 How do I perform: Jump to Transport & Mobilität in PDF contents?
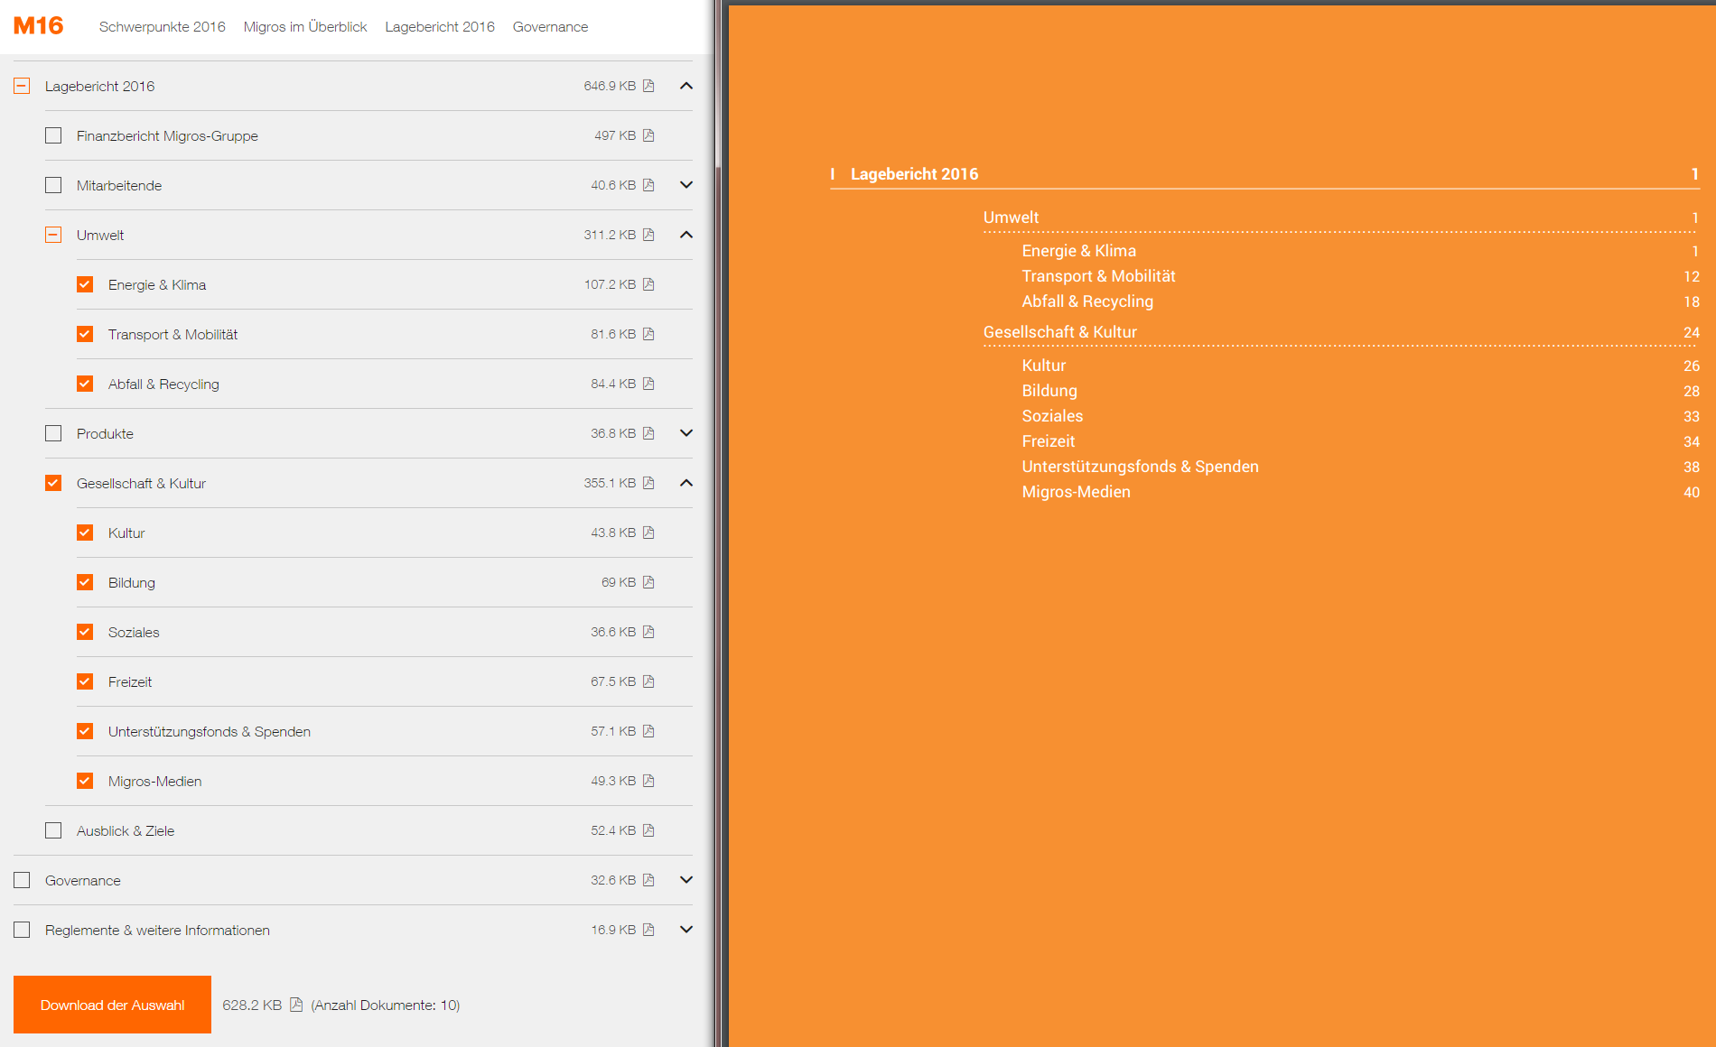1098,276
